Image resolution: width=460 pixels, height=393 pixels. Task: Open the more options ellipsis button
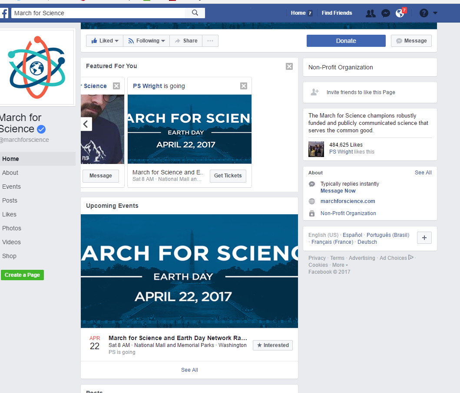click(210, 41)
